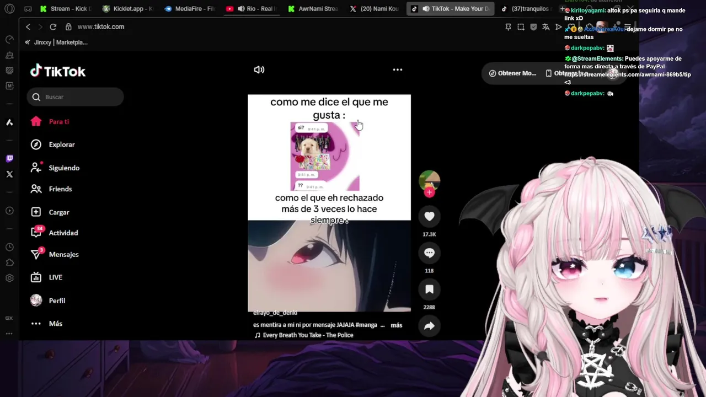Switch to the (20) Nami Kou X tab
Image resolution: width=706 pixels, height=397 pixels.
(375, 9)
